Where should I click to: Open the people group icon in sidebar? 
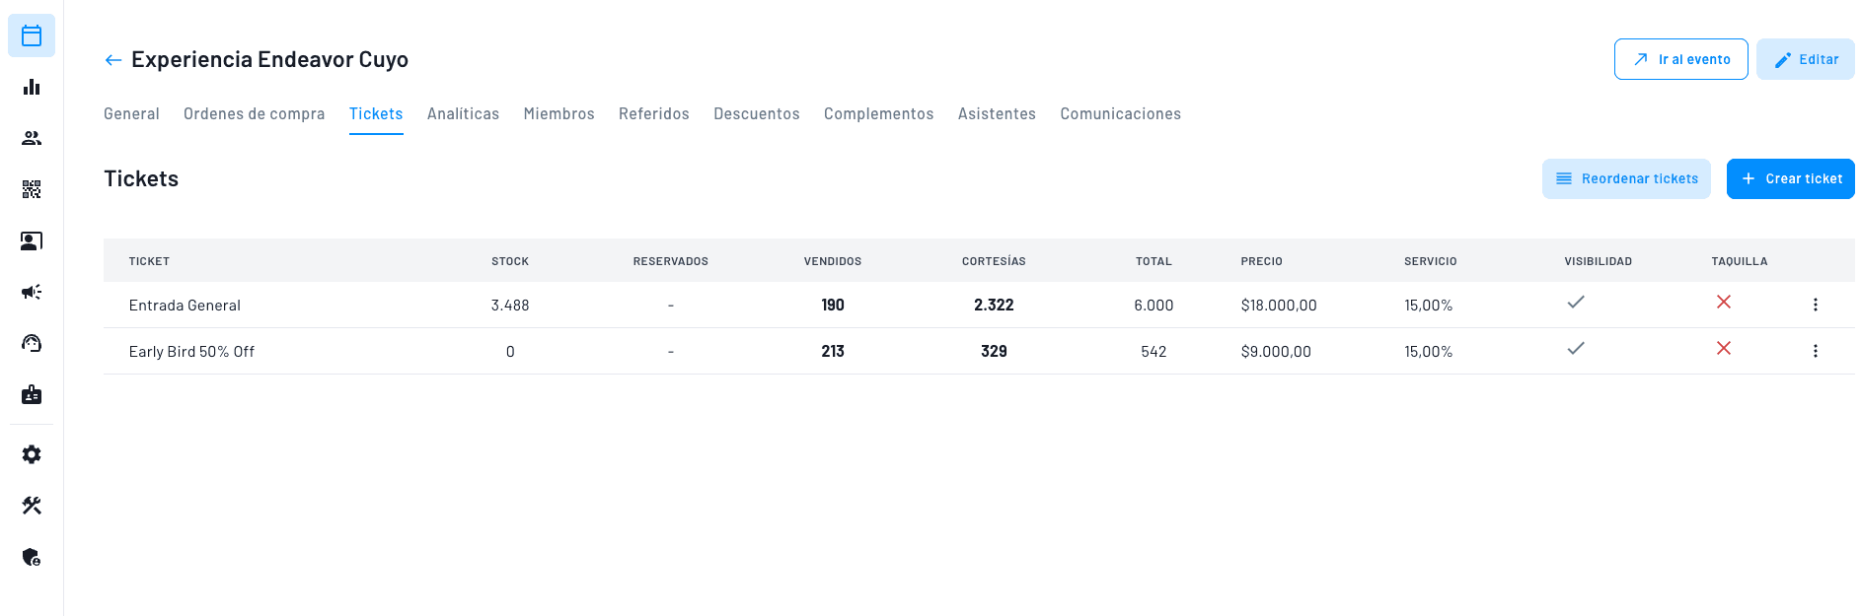32,138
